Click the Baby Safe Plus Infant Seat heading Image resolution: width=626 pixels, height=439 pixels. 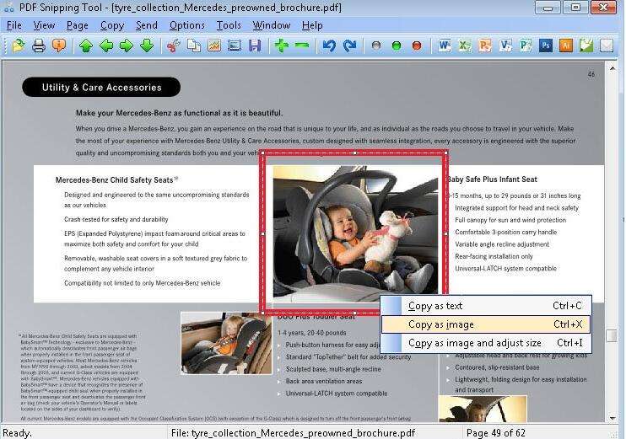tap(493, 179)
